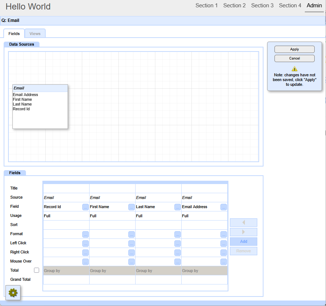Screen dimensions: 326x306
Task: Click the Apply button
Action: pos(294,49)
